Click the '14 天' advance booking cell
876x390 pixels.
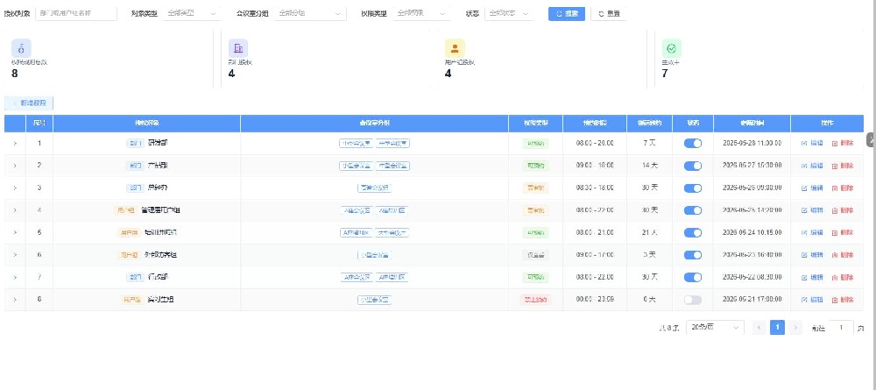click(x=649, y=166)
